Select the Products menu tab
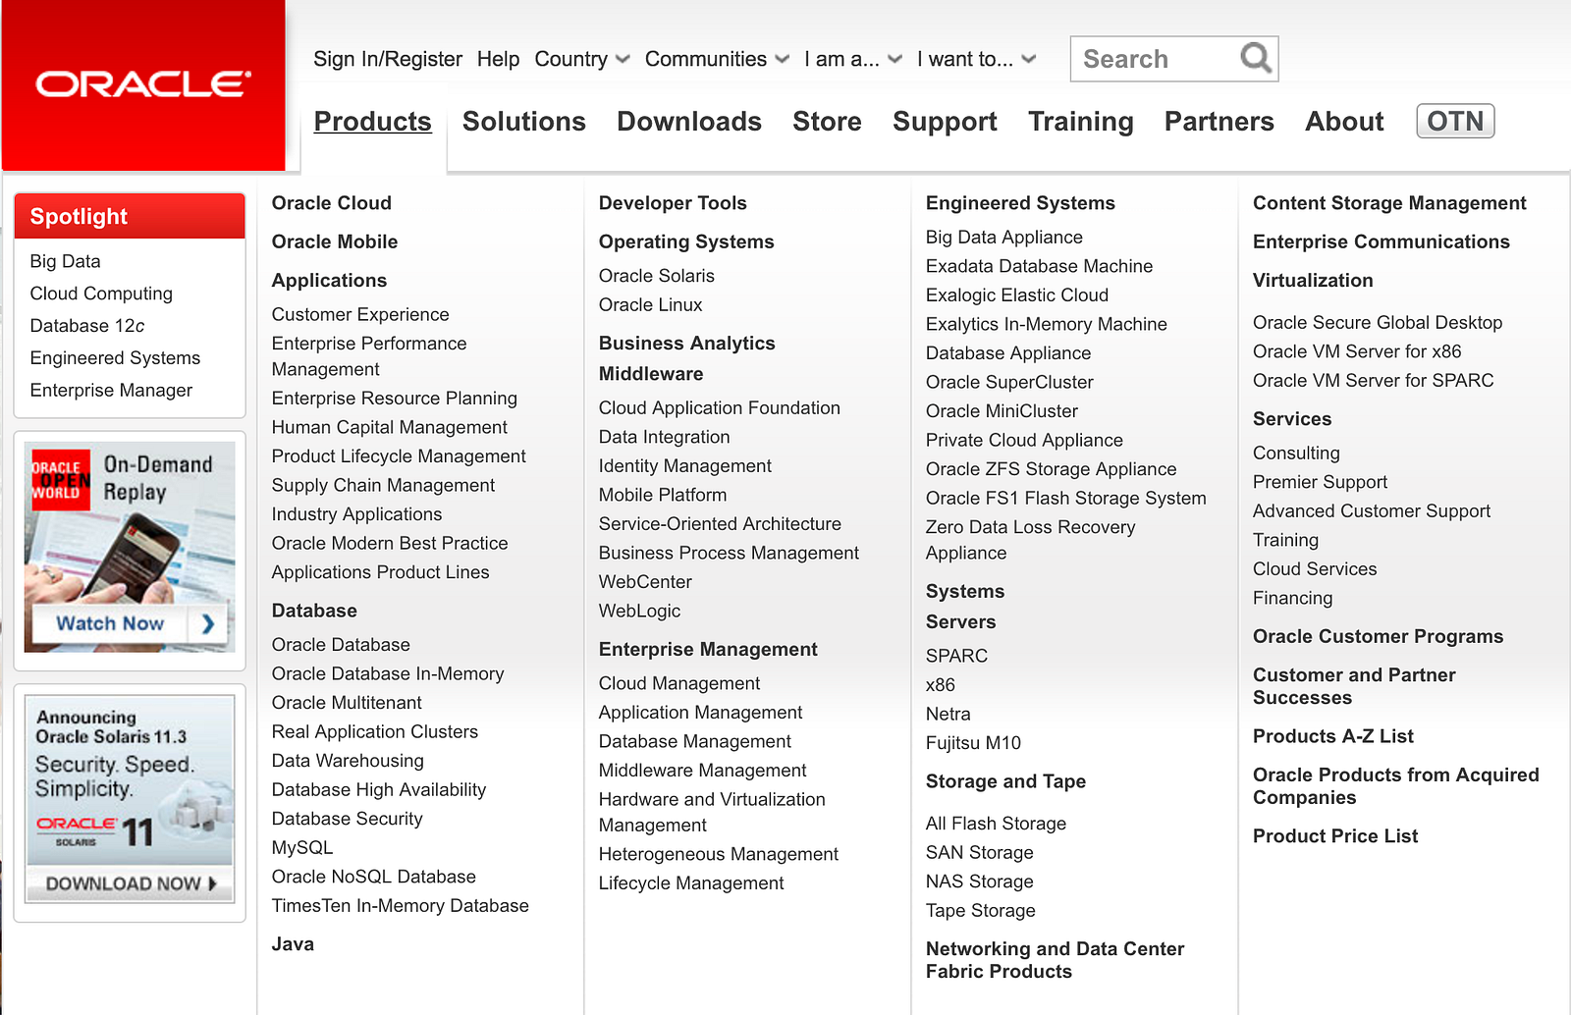The image size is (1571, 1015). click(x=373, y=122)
